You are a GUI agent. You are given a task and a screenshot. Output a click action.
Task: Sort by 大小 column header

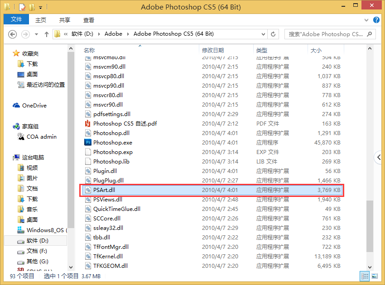point(316,50)
